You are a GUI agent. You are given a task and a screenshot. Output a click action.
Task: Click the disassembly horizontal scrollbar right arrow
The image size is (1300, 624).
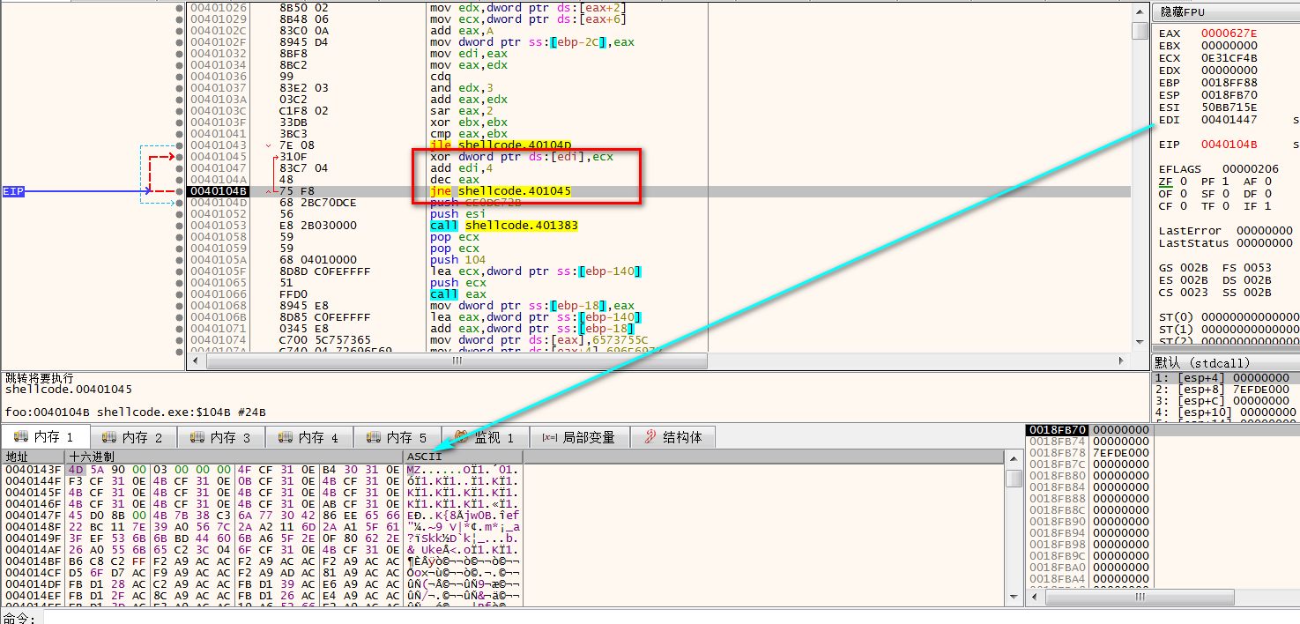[x=1123, y=360]
